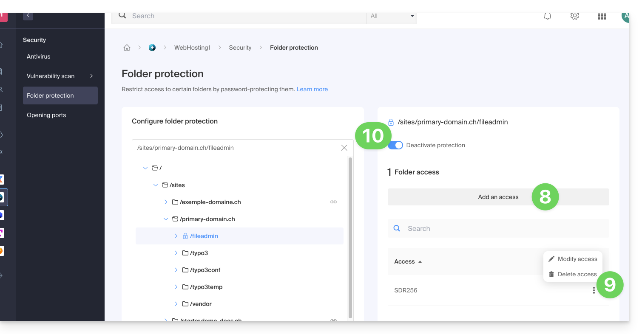
Task: Collapse the /primary-domain.ch folder
Action: pyautogui.click(x=166, y=219)
